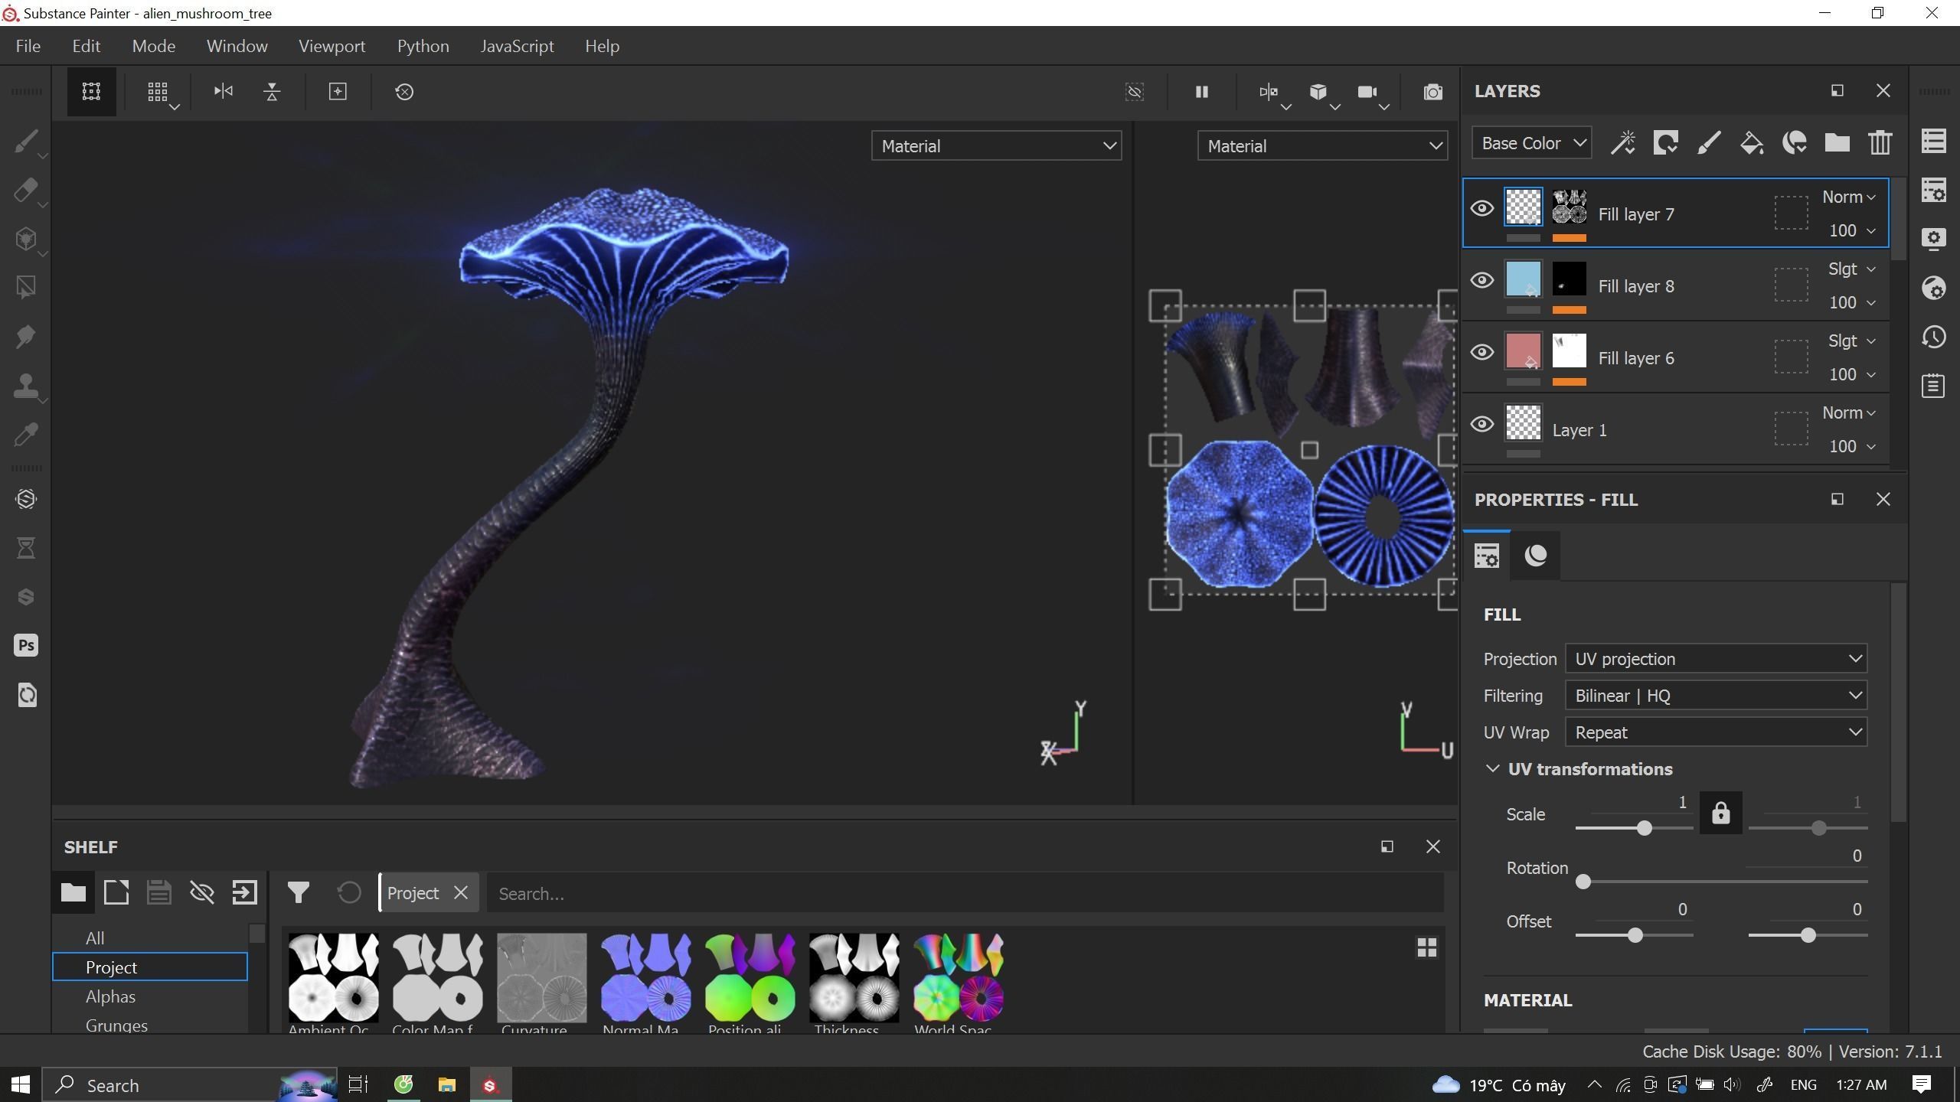This screenshot has height=1102, width=1960.
Task: Switch to the material tab in Properties
Action: point(1535,555)
